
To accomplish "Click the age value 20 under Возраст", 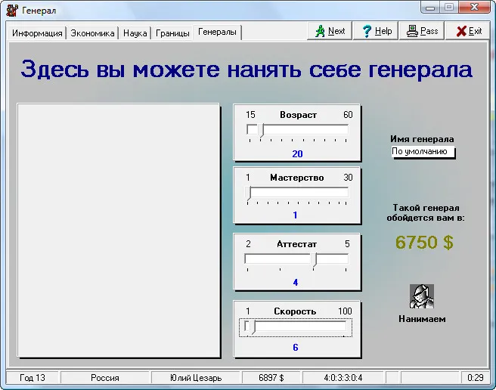I will pyautogui.click(x=297, y=154).
